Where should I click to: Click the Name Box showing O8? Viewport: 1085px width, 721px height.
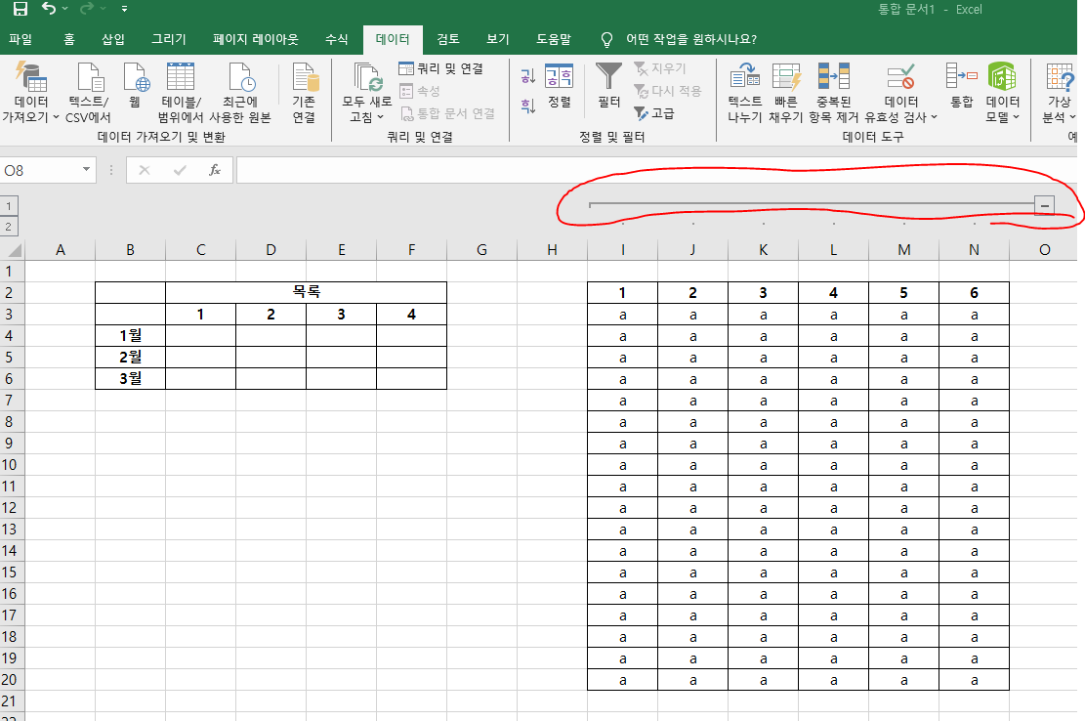tap(40, 170)
